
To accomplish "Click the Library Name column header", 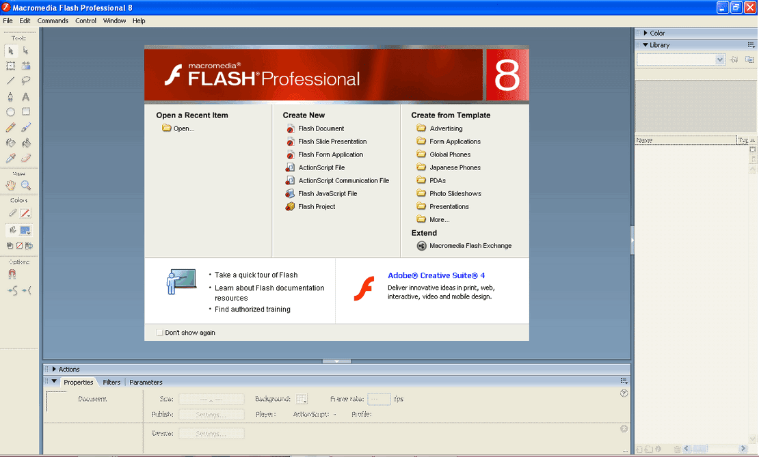I will click(x=685, y=140).
